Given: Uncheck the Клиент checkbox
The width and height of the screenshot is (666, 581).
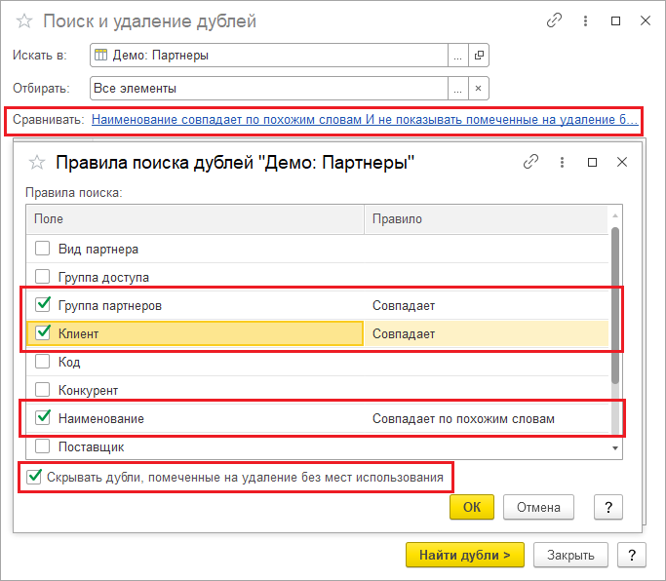Looking at the screenshot, I should coord(43,333).
